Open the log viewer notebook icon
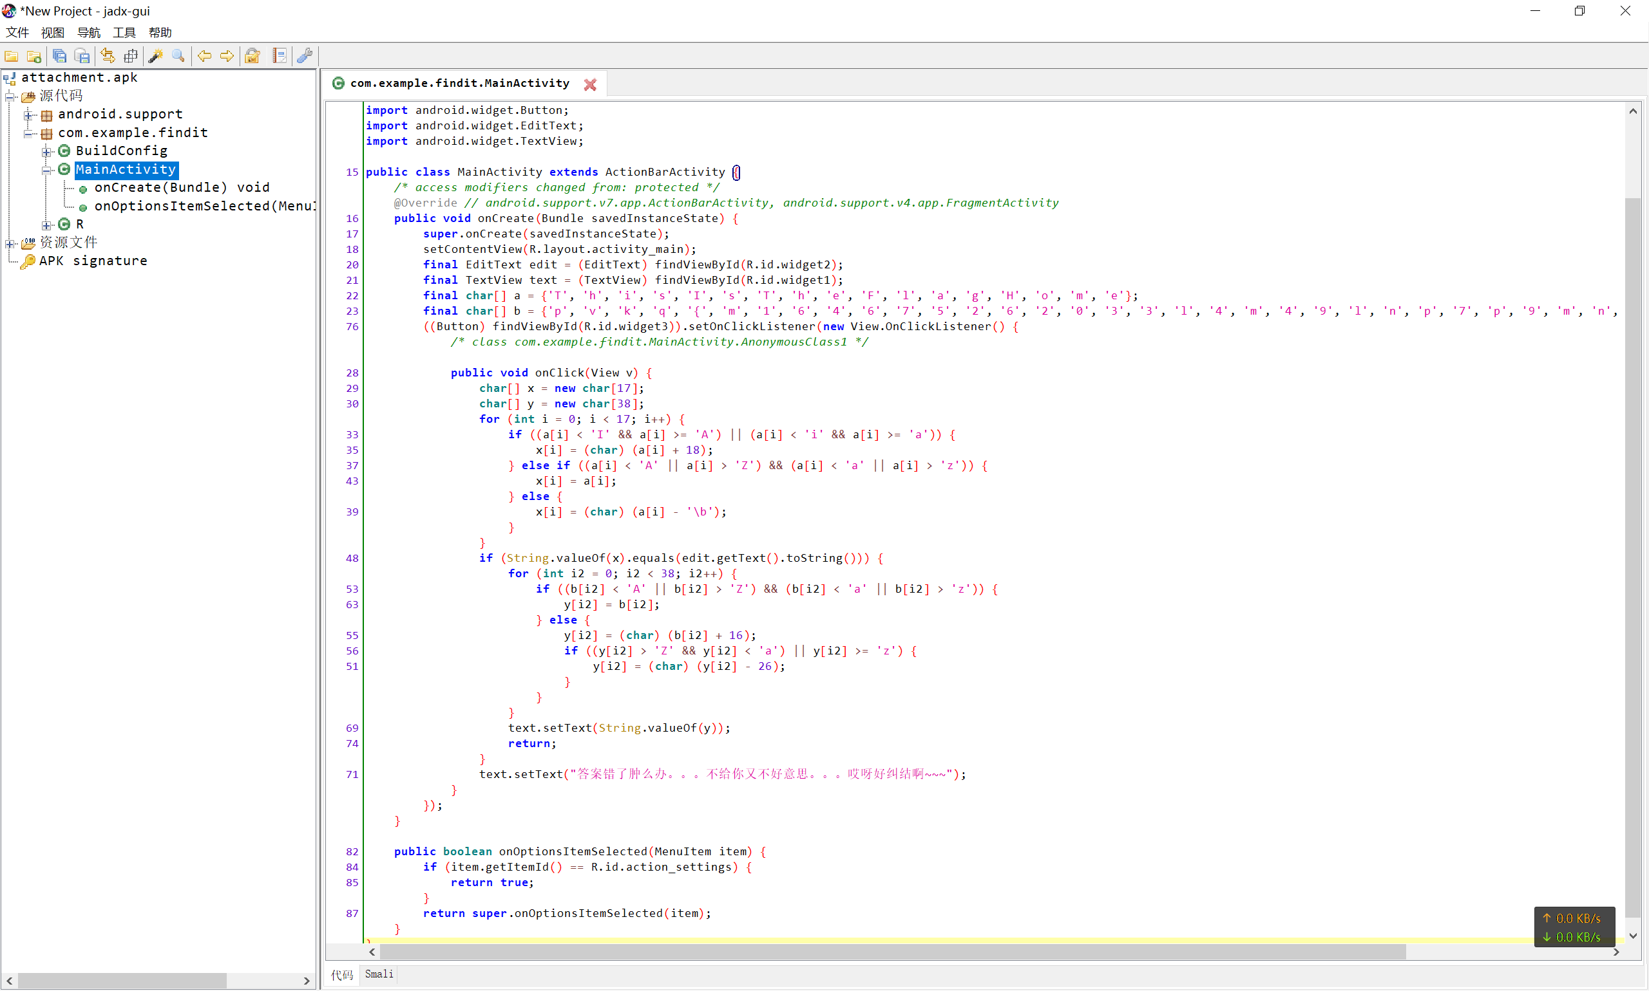Screen dimensions: 1649x991 (280, 56)
